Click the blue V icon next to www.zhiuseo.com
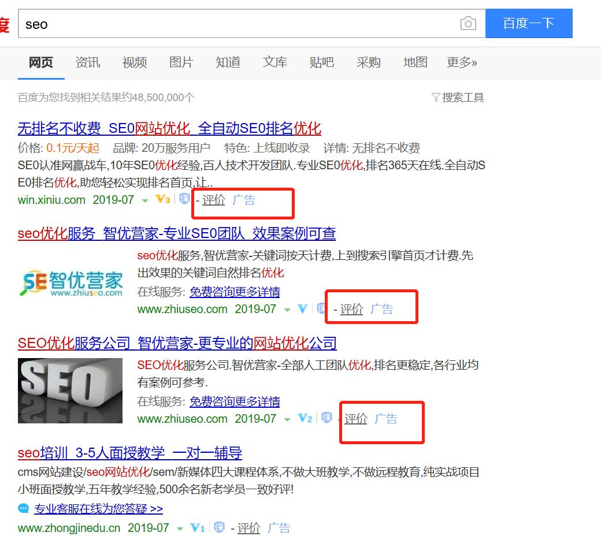This screenshot has height=536, width=601. tap(302, 309)
